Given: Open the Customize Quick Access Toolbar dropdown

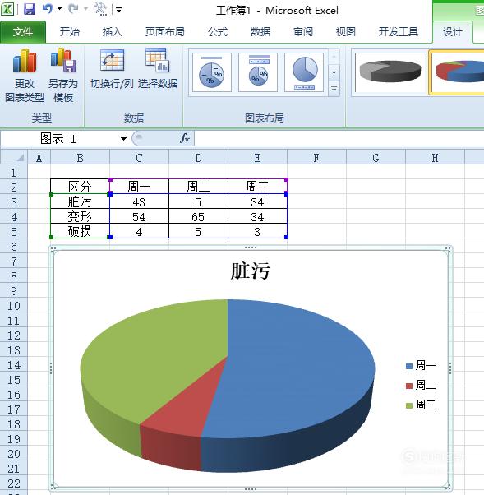Looking at the screenshot, I should pyautogui.click(x=118, y=10).
